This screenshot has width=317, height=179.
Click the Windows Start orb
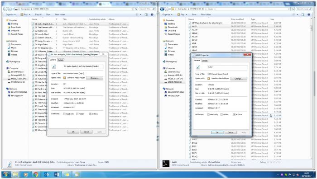(x=5, y=174)
